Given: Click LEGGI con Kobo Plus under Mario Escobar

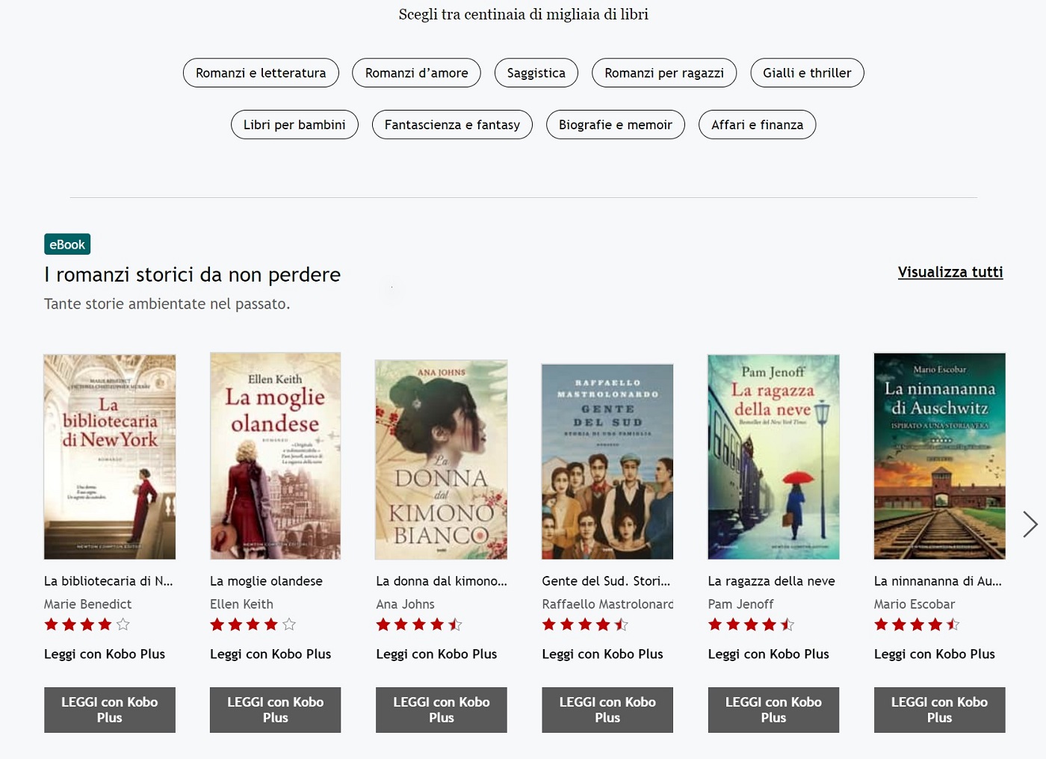Looking at the screenshot, I should click(x=940, y=710).
